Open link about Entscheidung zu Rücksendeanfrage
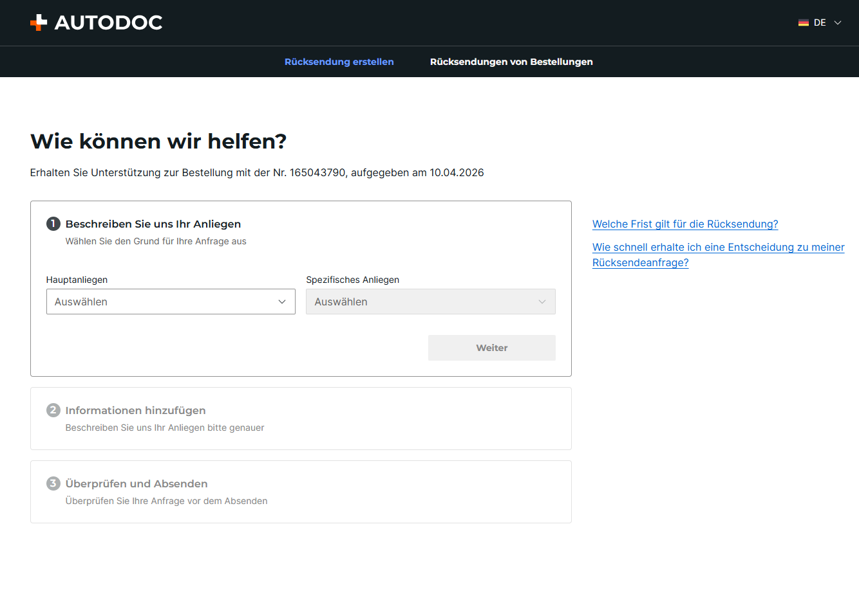The height and width of the screenshot is (596, 859). [719, 255]
